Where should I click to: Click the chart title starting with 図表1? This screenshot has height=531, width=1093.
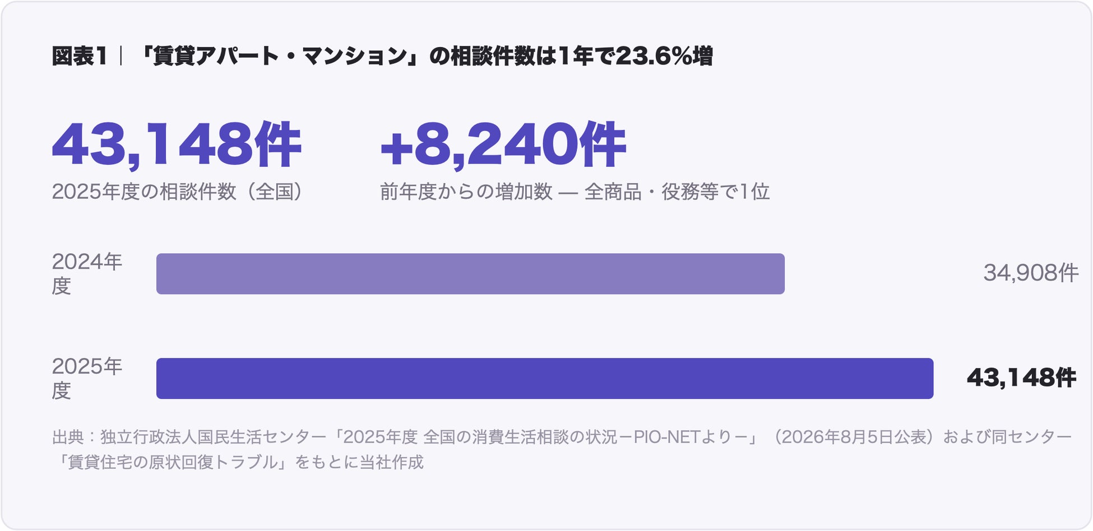coord(382,56)
